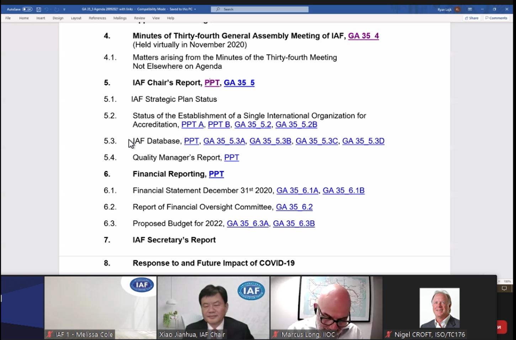Click muted mic icon beside Melissa Cole

(50, 334)
